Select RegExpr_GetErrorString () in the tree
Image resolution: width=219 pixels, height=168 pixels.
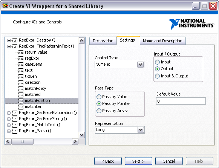[x=43, y=119]
